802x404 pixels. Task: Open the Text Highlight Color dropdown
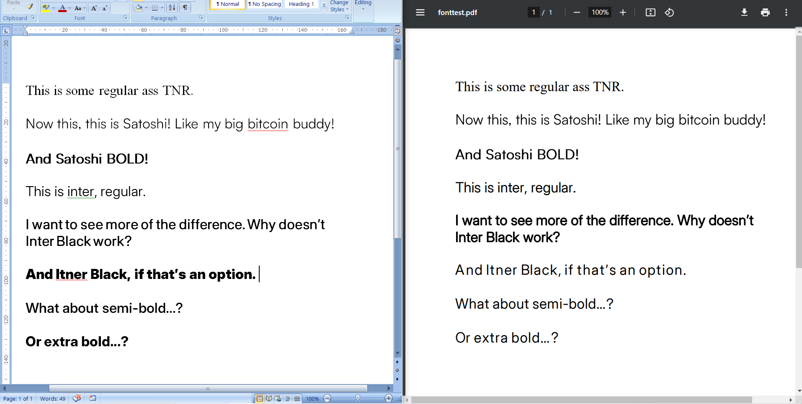click(x=54, y=8)
